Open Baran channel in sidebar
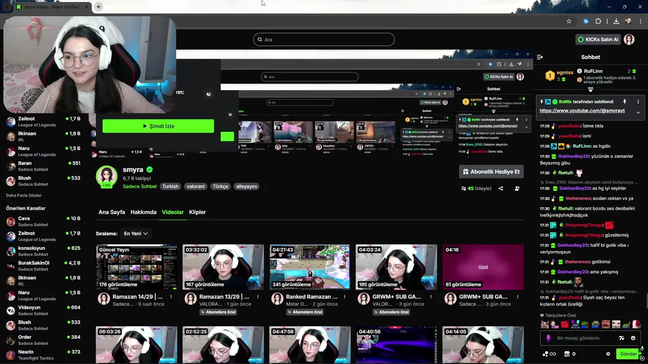Screen dimensions: 648x364 tap(43, 166)
